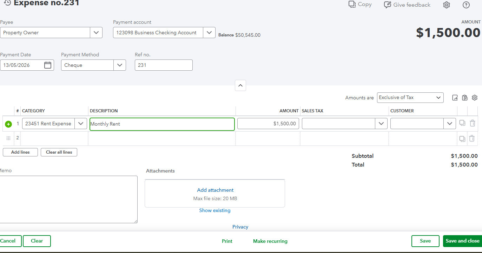This screenshot has width=482, height=253.
Task: Open the top settings gear
Action: coord(446,5)
